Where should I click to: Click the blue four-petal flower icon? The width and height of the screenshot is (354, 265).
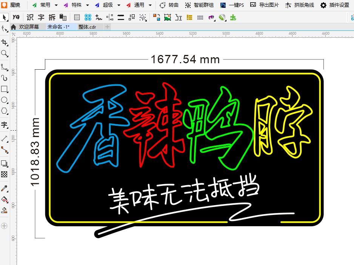coord(88,17)
